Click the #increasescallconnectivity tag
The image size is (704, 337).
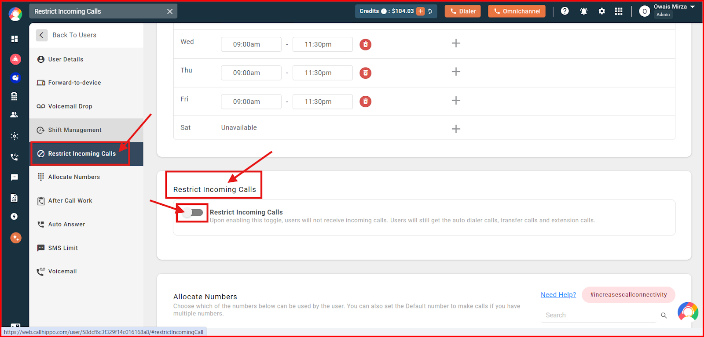[x=628, y=295]
